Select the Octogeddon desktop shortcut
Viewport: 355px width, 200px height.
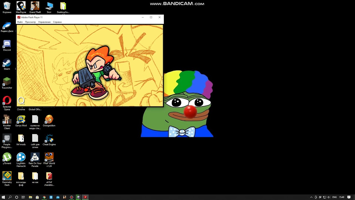tap(49, 121)
